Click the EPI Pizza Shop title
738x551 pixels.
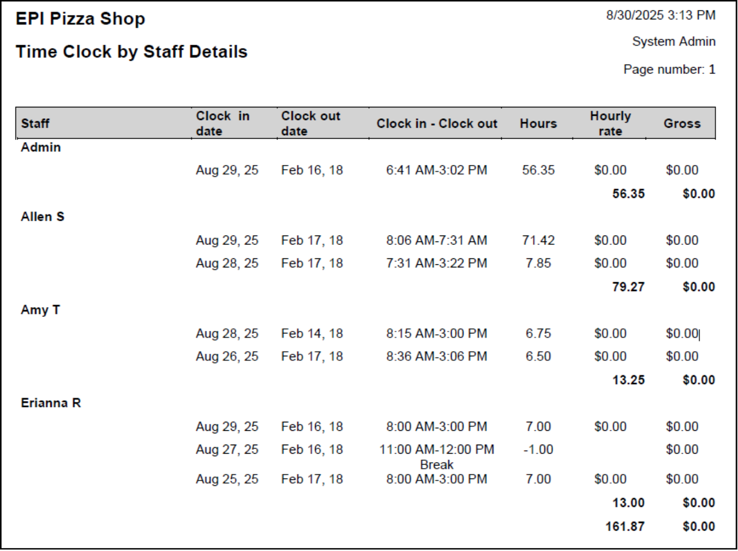[x=81, y=19]
